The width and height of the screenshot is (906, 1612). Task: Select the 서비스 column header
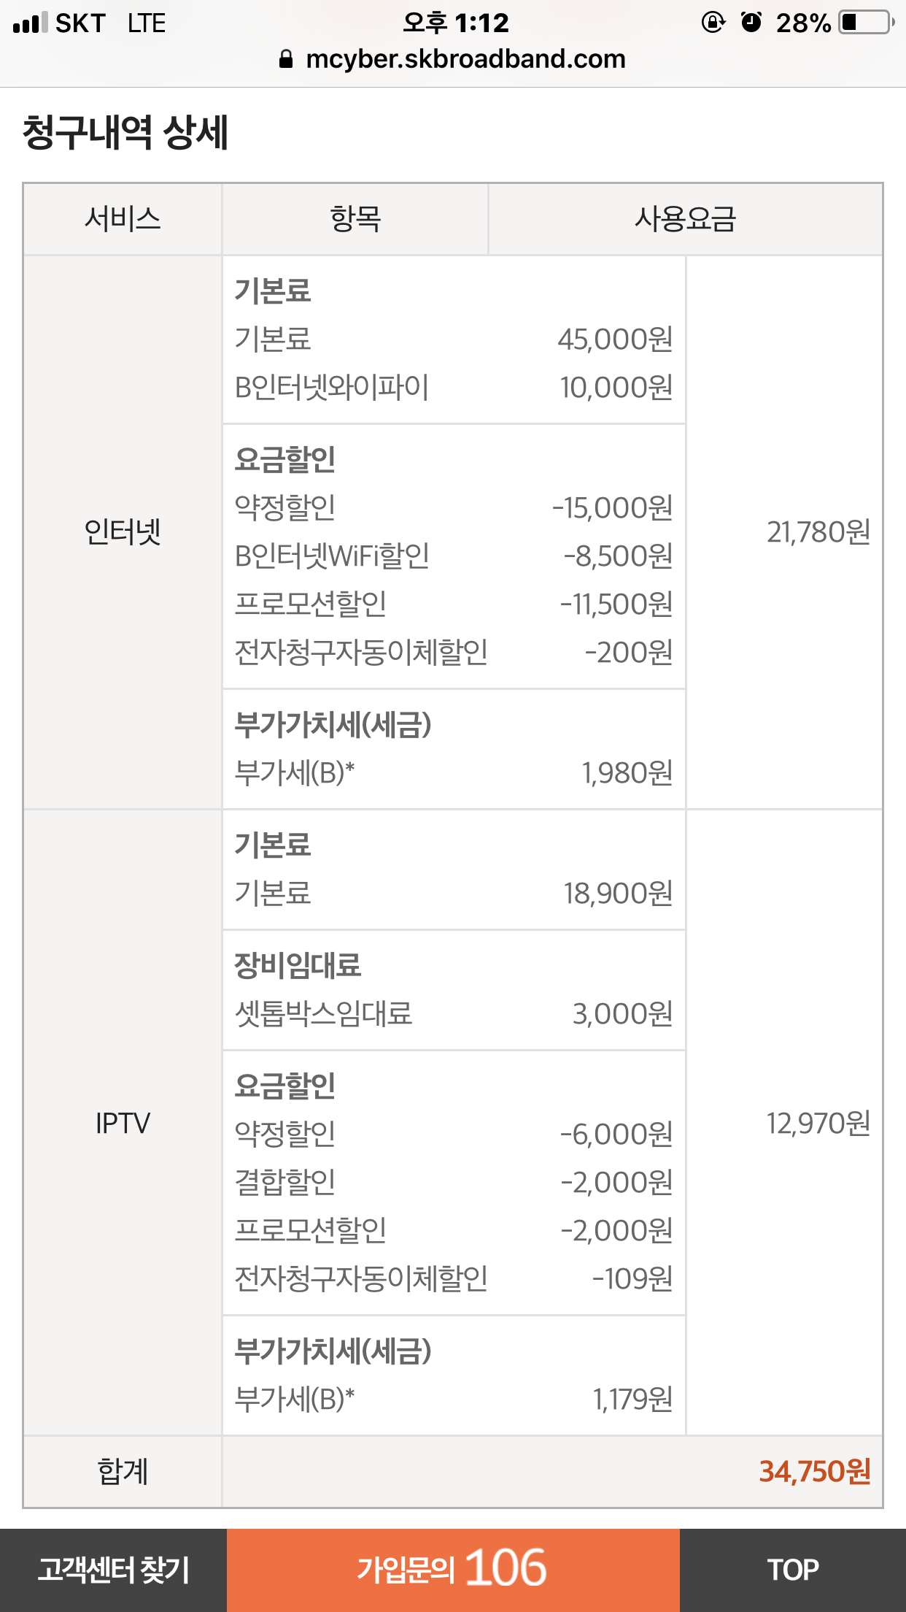coord(123,219)
